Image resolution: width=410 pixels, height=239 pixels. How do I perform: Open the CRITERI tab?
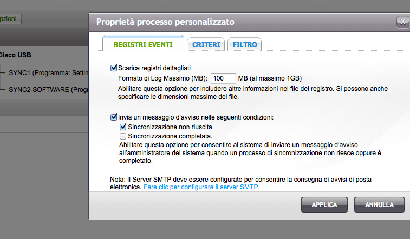pyautogui.click(x=206, y=45)
